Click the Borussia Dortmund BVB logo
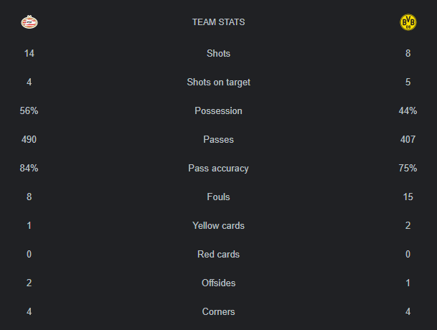Image resolution: width=437 pixels, height=330 pixels. tap(408, 22)
